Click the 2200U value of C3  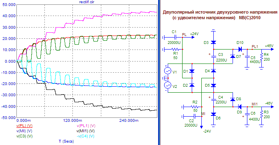click(x=221, y=60)
